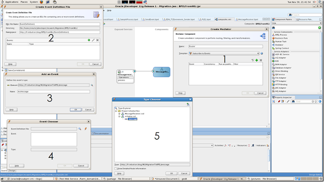Open the Places menu
Screen dimensions: 324x182
pyautogui.click(x=24, y=2)
